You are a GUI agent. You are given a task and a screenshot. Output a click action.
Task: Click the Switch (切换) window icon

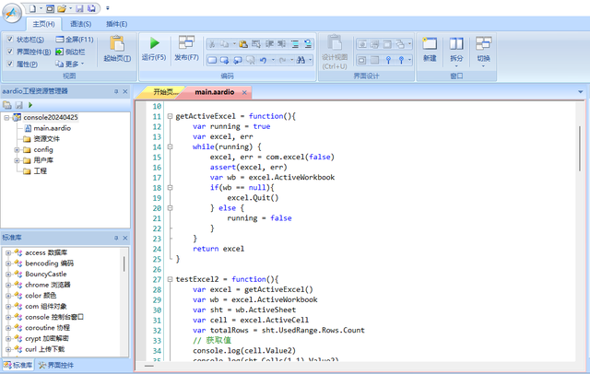click(x=483, y=44)
